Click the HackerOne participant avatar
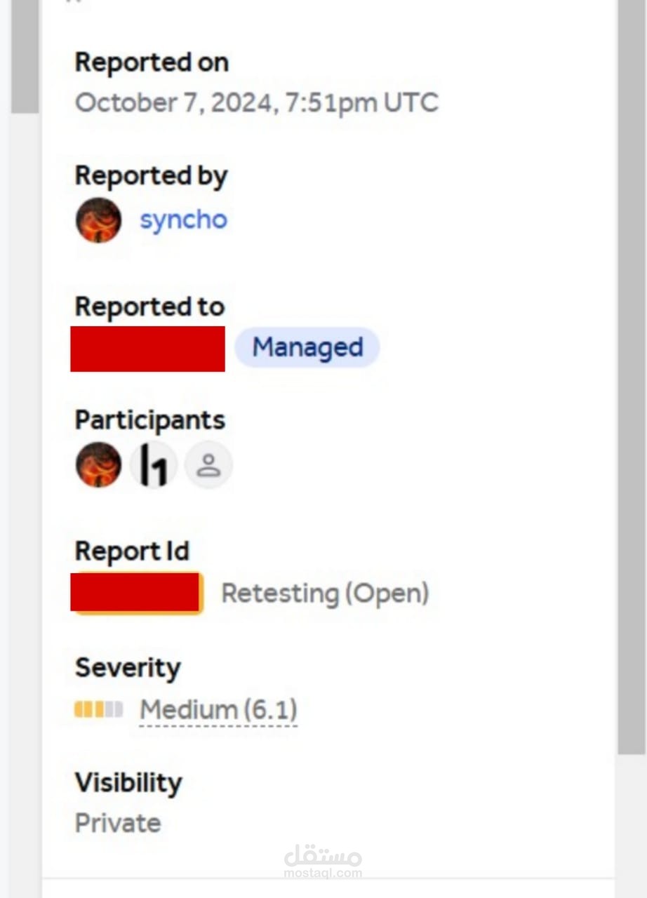This screenshot has height=898, width=647. click(x=154, y=464)
